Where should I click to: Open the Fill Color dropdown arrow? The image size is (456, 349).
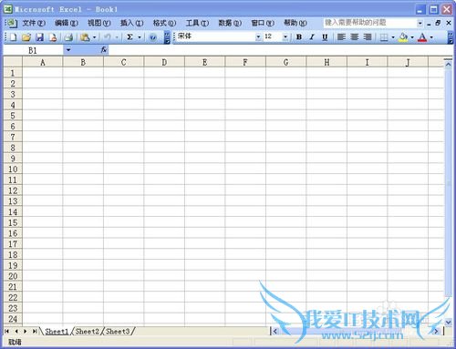(412, 37)
